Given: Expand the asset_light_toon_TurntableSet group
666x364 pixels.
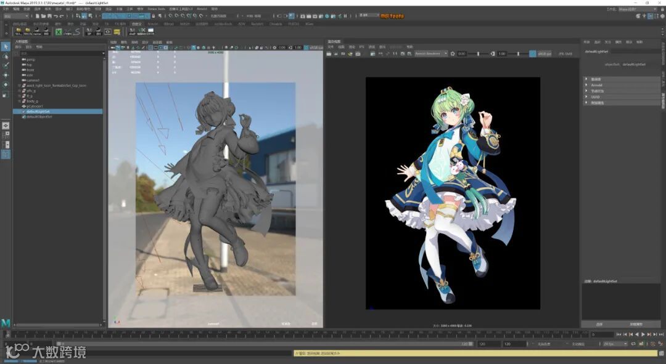Looking at the screenshot, I should click(x=19, y=85).
